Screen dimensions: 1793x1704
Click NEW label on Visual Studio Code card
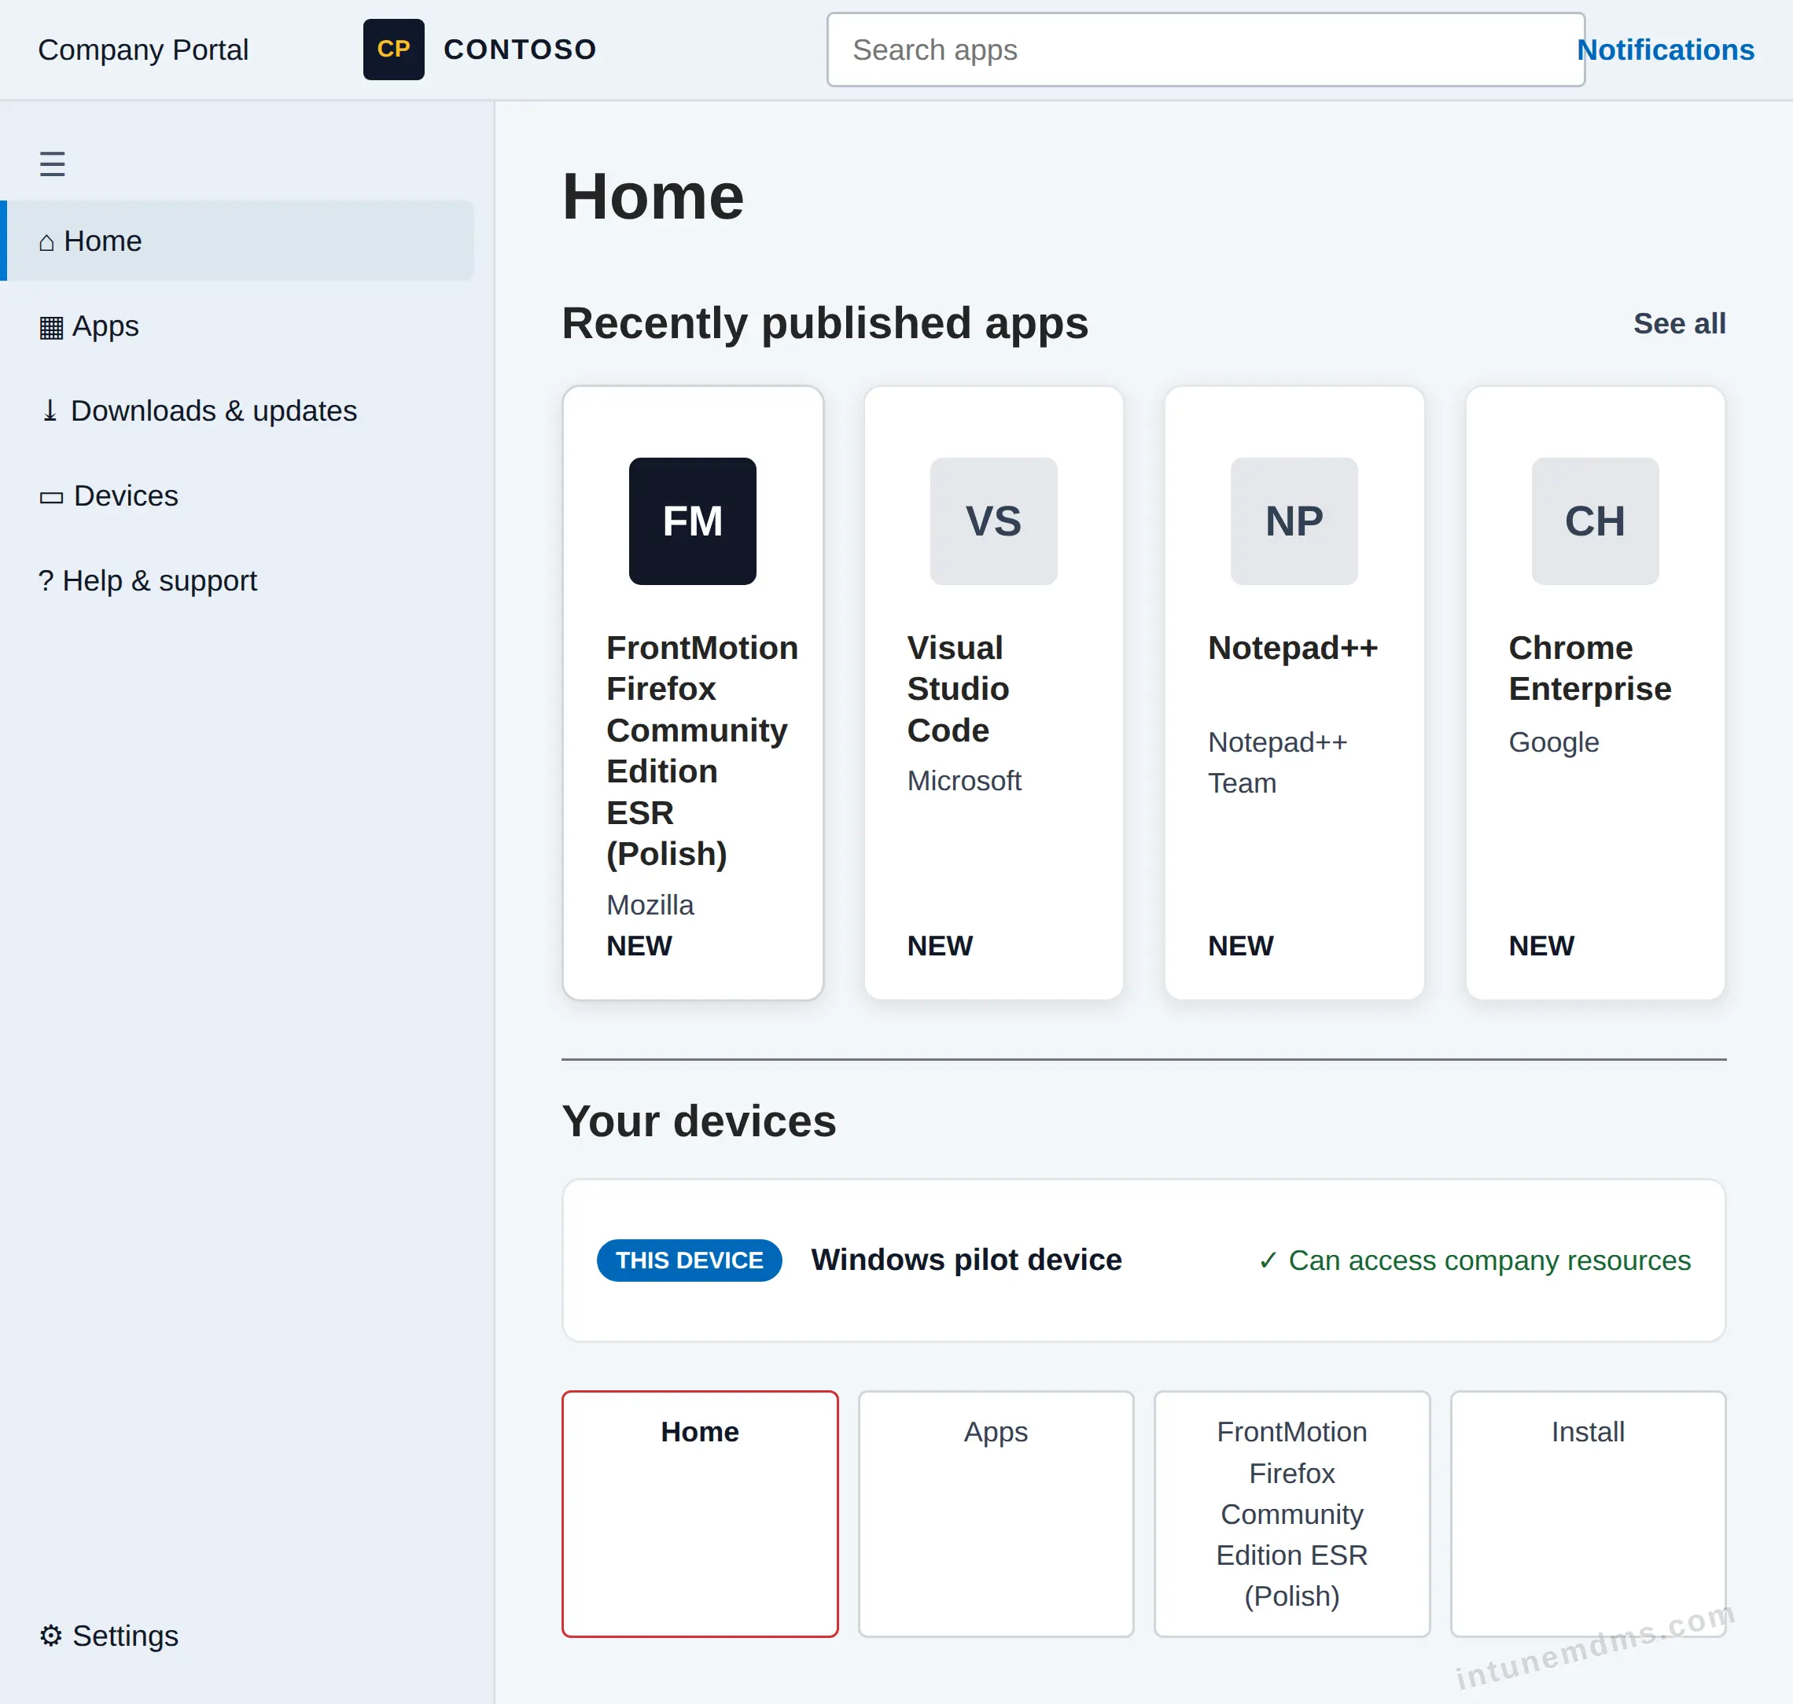[939, 945]
